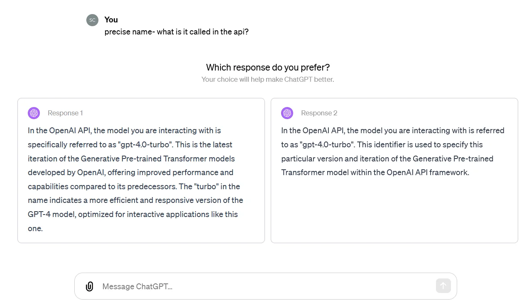Screen dimensions: 524x300
Task: Click the ChatGPT logo beside Response 1
Action: 34,113
